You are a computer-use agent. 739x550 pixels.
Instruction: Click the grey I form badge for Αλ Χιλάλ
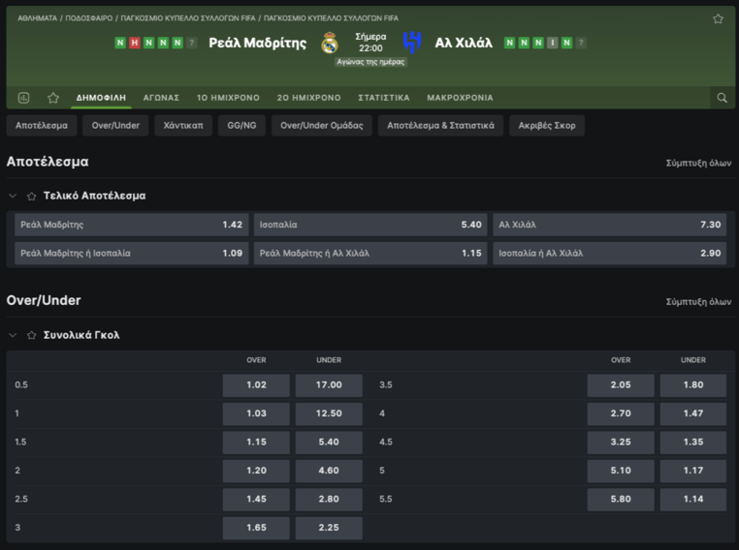click(553, 43)
